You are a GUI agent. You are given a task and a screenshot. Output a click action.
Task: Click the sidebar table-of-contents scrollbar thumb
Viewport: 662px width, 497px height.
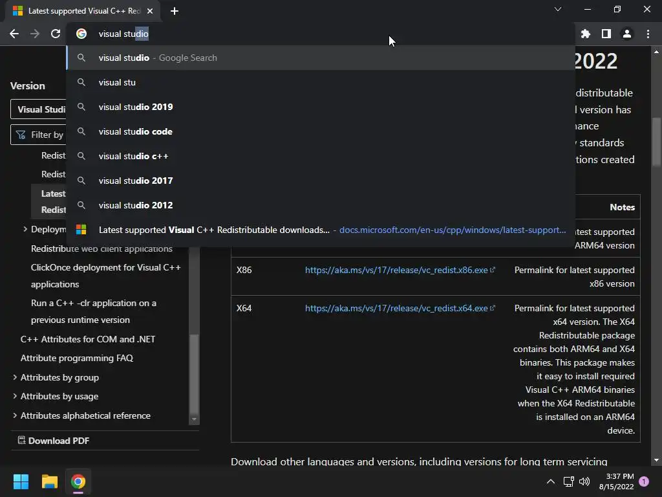[194, 373]
